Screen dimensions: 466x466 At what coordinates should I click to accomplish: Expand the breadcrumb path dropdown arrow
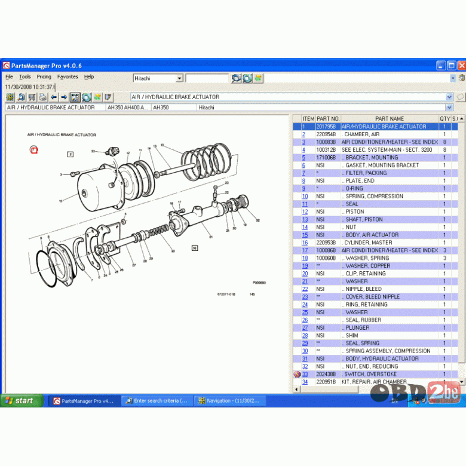pyautogui.click(x=449, y=108)
